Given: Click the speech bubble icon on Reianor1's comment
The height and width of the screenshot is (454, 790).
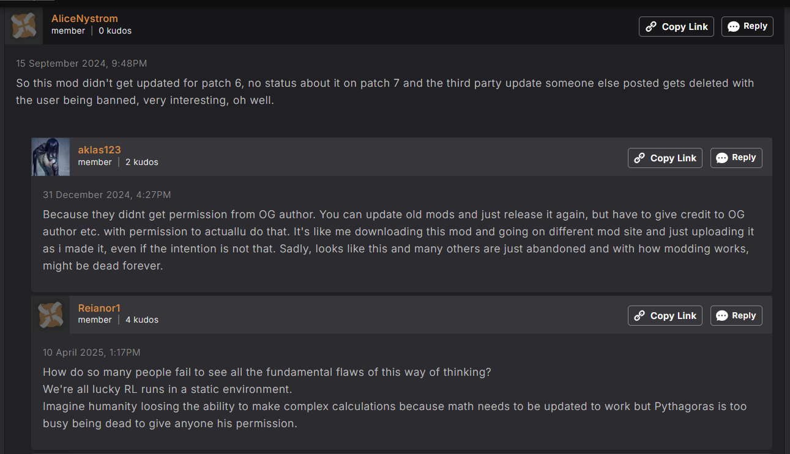Looking at the screenshot, I should click(x=722, y=316).
